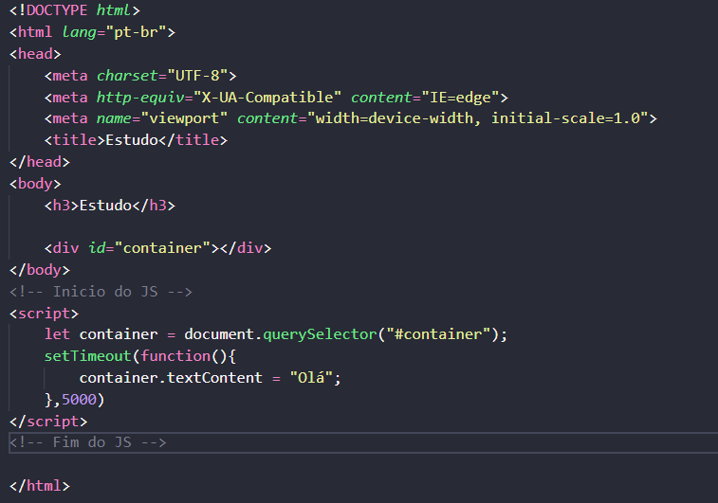Click the "Inicio do JS" comment
Screen dimensions: 718x503
tap(101, 291)
